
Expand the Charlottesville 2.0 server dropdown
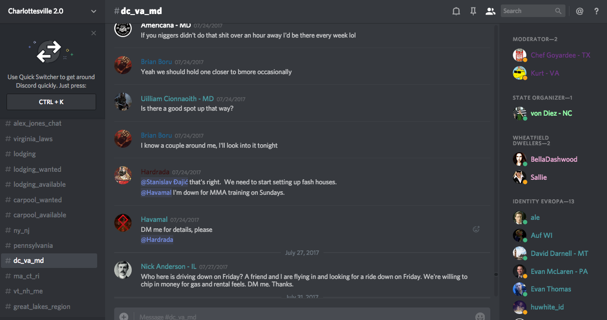coord(94,11)
